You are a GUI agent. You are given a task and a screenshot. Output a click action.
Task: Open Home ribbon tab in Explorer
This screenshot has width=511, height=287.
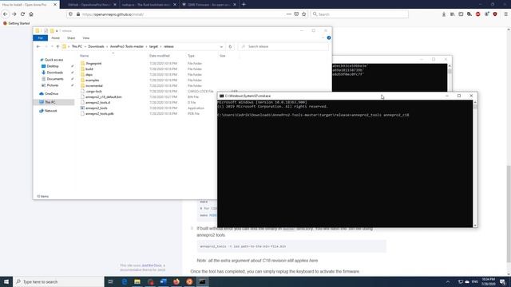click(x=55, y=38)
